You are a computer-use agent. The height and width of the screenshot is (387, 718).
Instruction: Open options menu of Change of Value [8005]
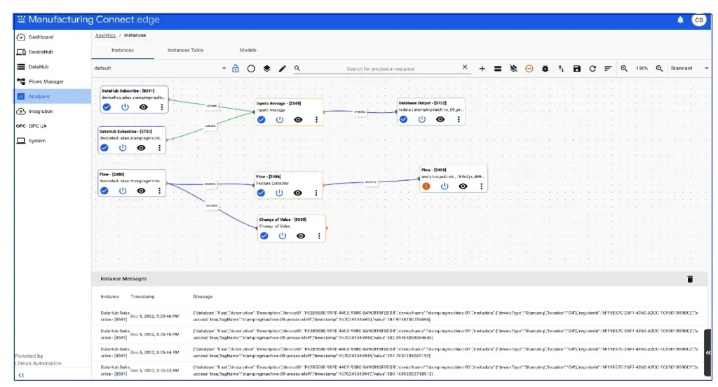tap(319, 236)
